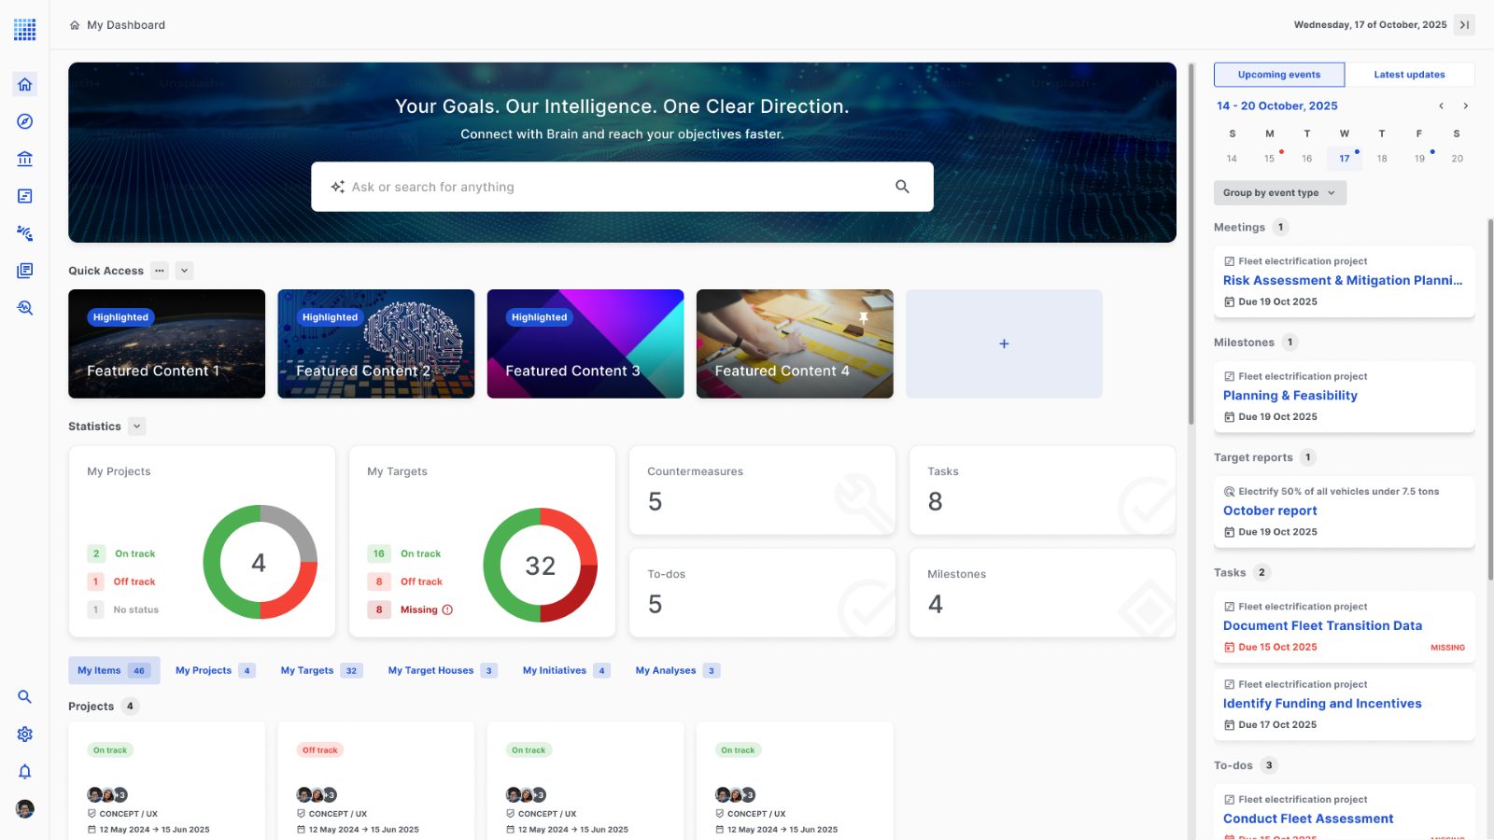1494x840 pixels.
Task: Open the search icon in lower sidebar
Action: [x=25, y=697]
